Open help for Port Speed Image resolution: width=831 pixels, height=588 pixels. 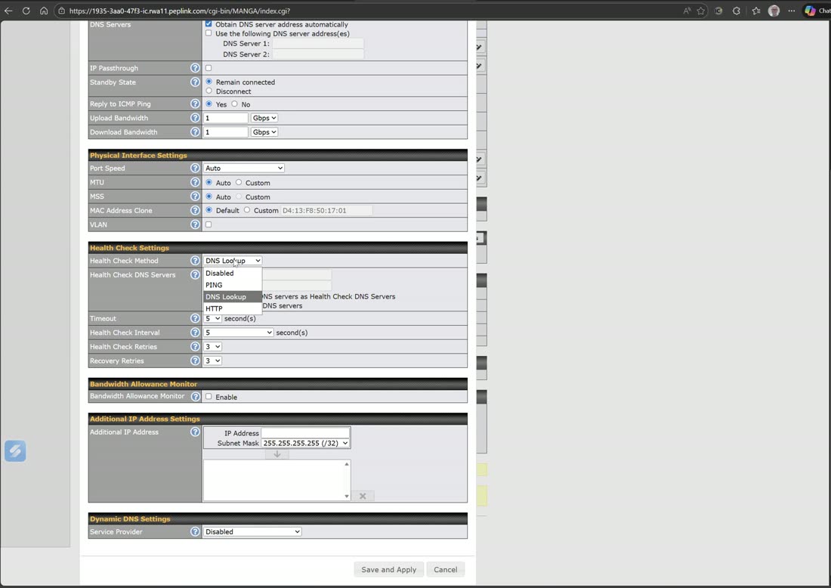coord(195,168)
